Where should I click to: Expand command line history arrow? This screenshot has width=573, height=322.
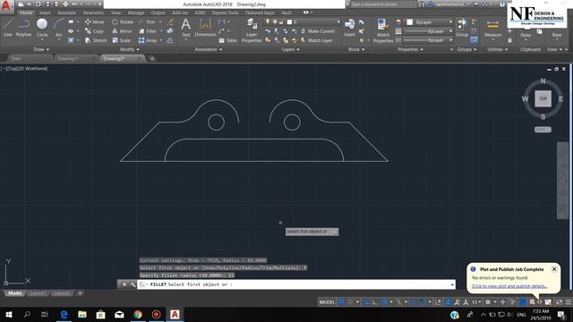pyautogui.click(x=452, y=284)
